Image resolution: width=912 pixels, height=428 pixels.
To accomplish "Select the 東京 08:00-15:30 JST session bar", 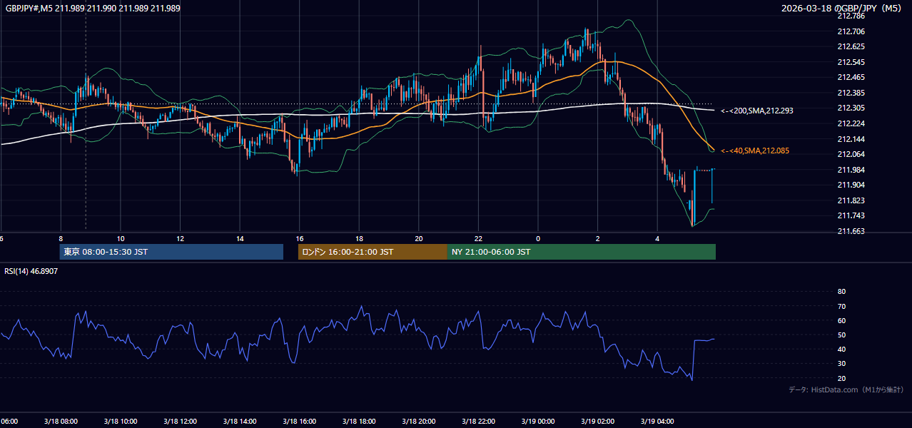I will [171, 252].
